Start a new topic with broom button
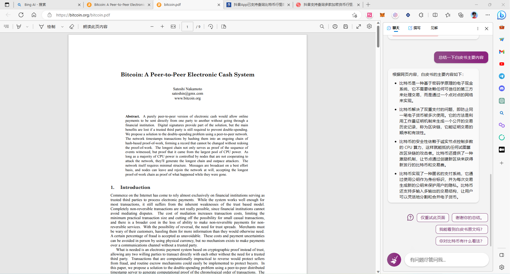Screen dimensions: 510x274 (394, 260)
